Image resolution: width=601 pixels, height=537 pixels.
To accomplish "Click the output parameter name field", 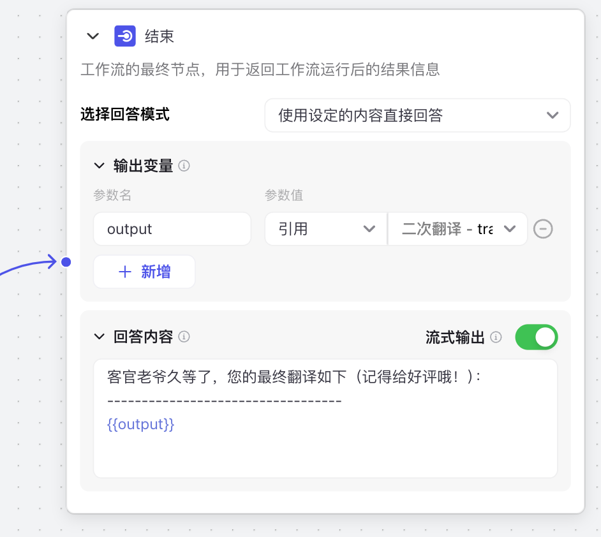I will click(x=172, y=229).
